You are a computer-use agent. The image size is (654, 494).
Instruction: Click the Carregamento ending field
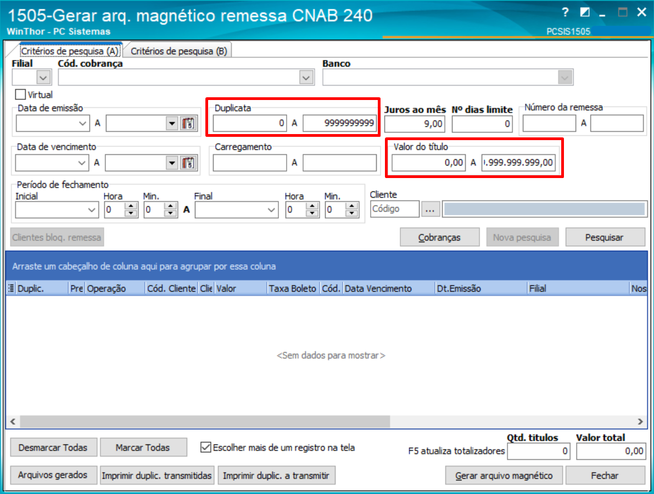(x=339, y=163)
